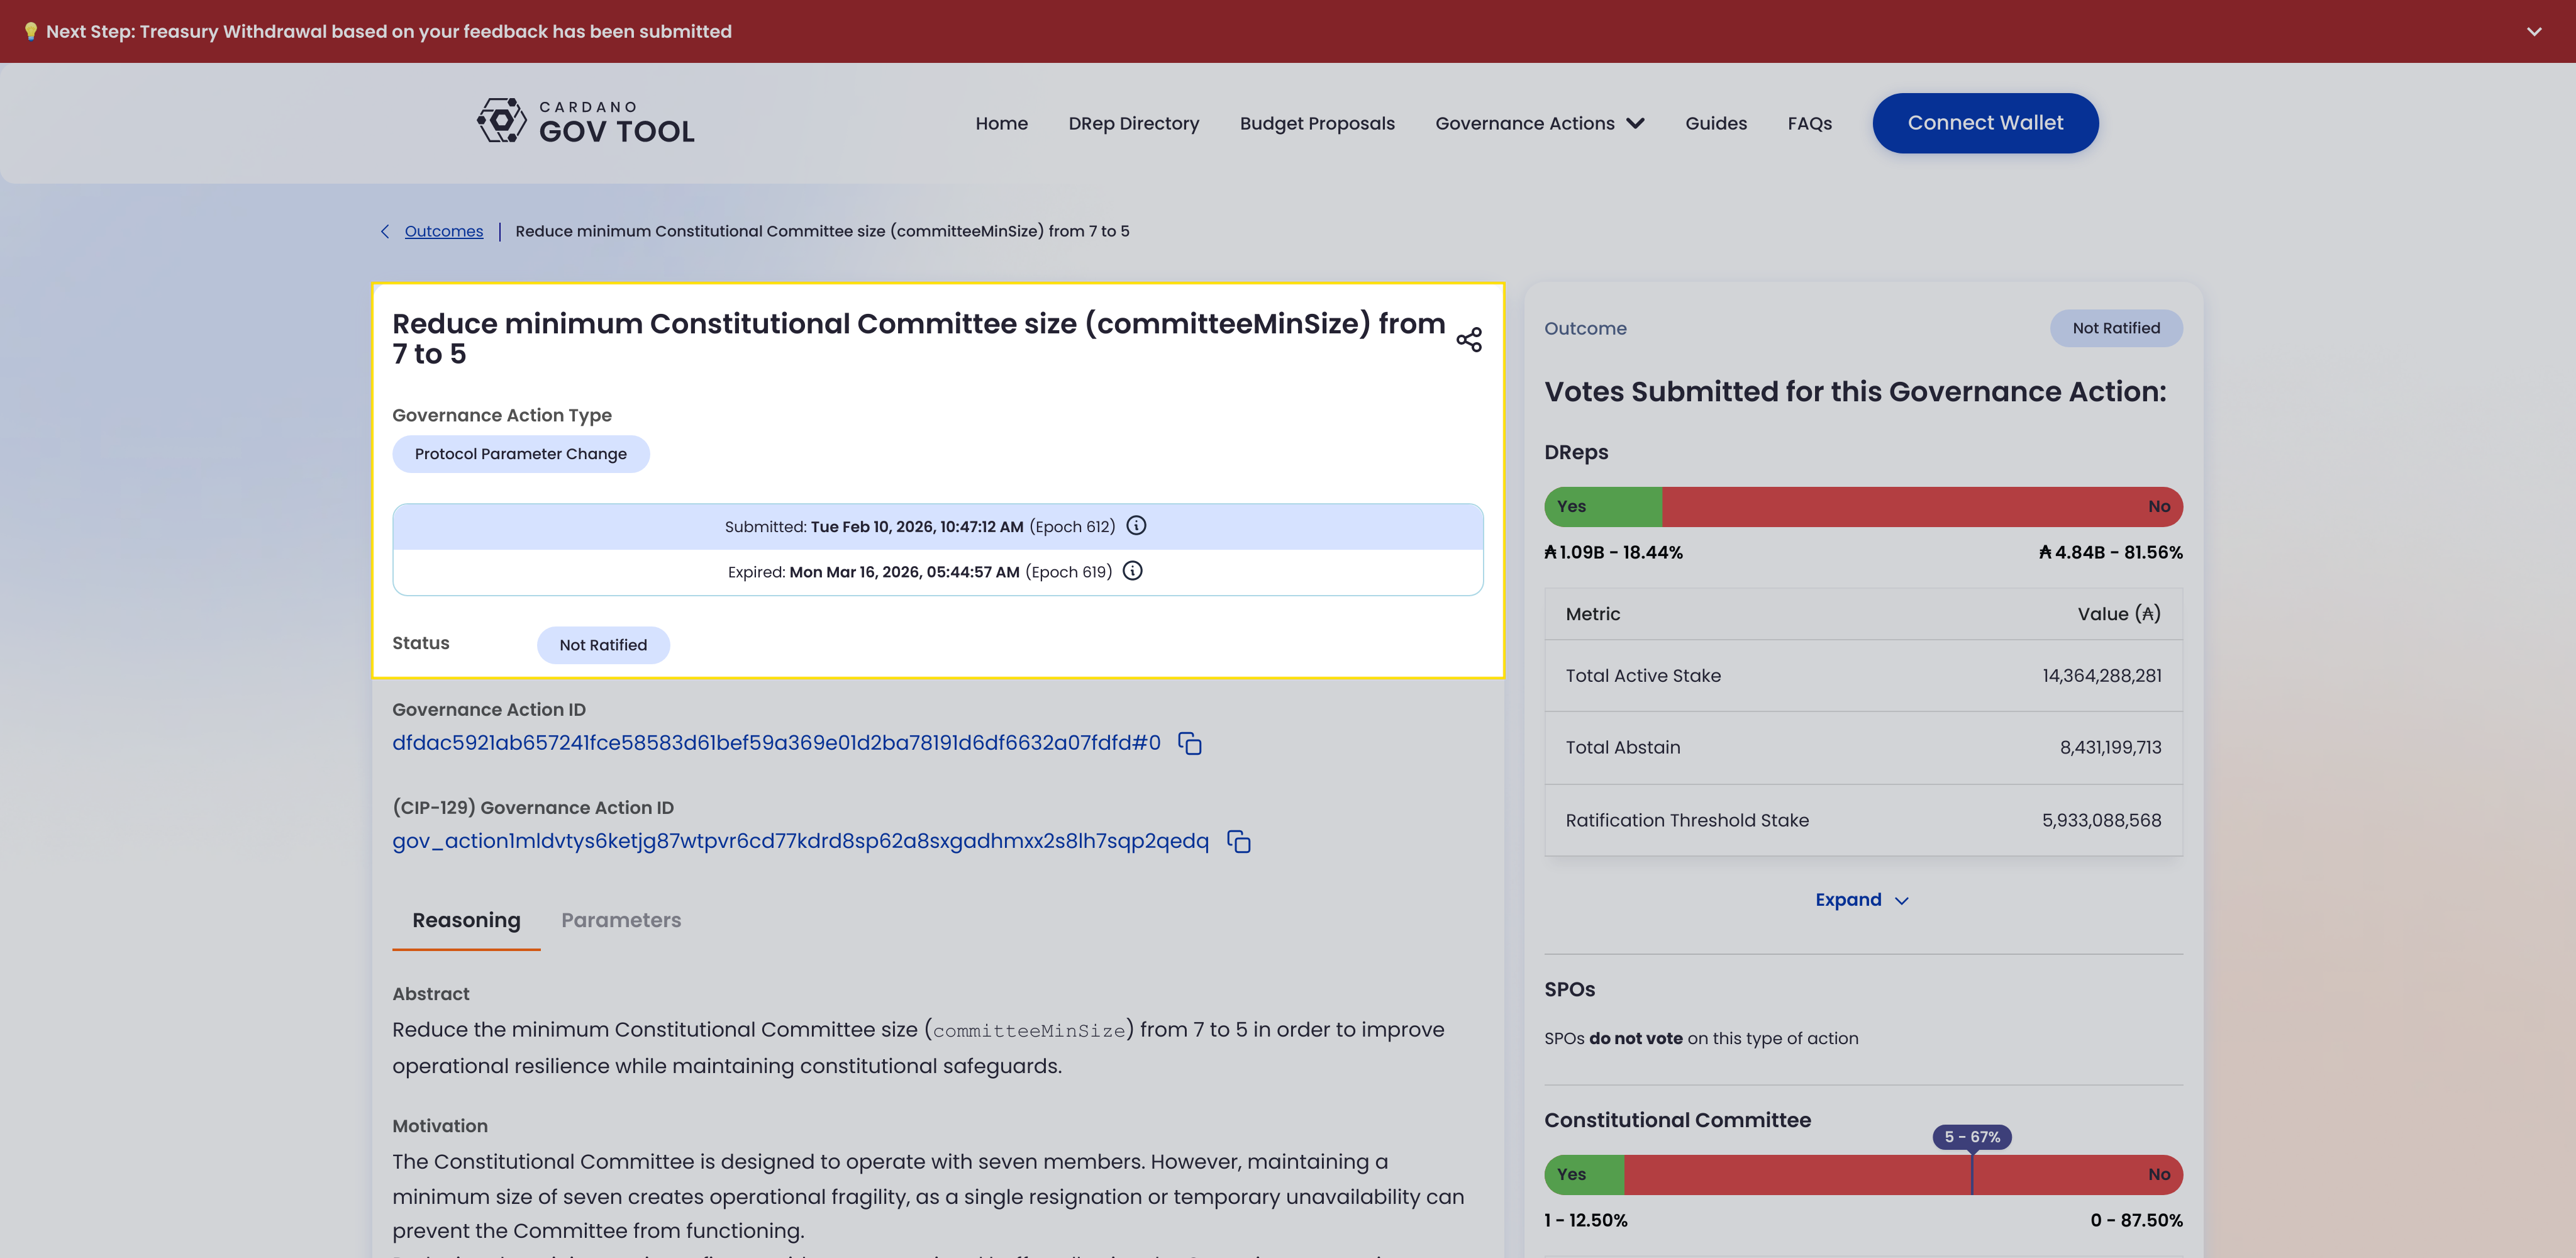Click the Connect Wallet button
2576x1258 pixels.
coord(1984,123)
